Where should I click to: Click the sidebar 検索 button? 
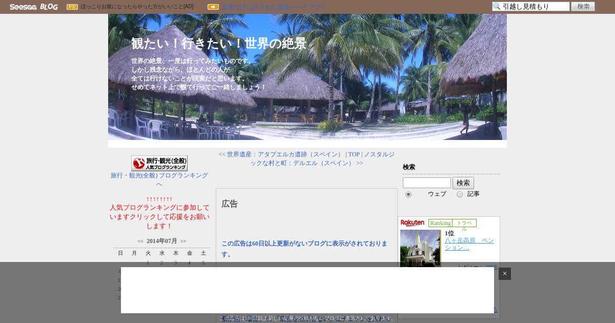tap(463, 183)
